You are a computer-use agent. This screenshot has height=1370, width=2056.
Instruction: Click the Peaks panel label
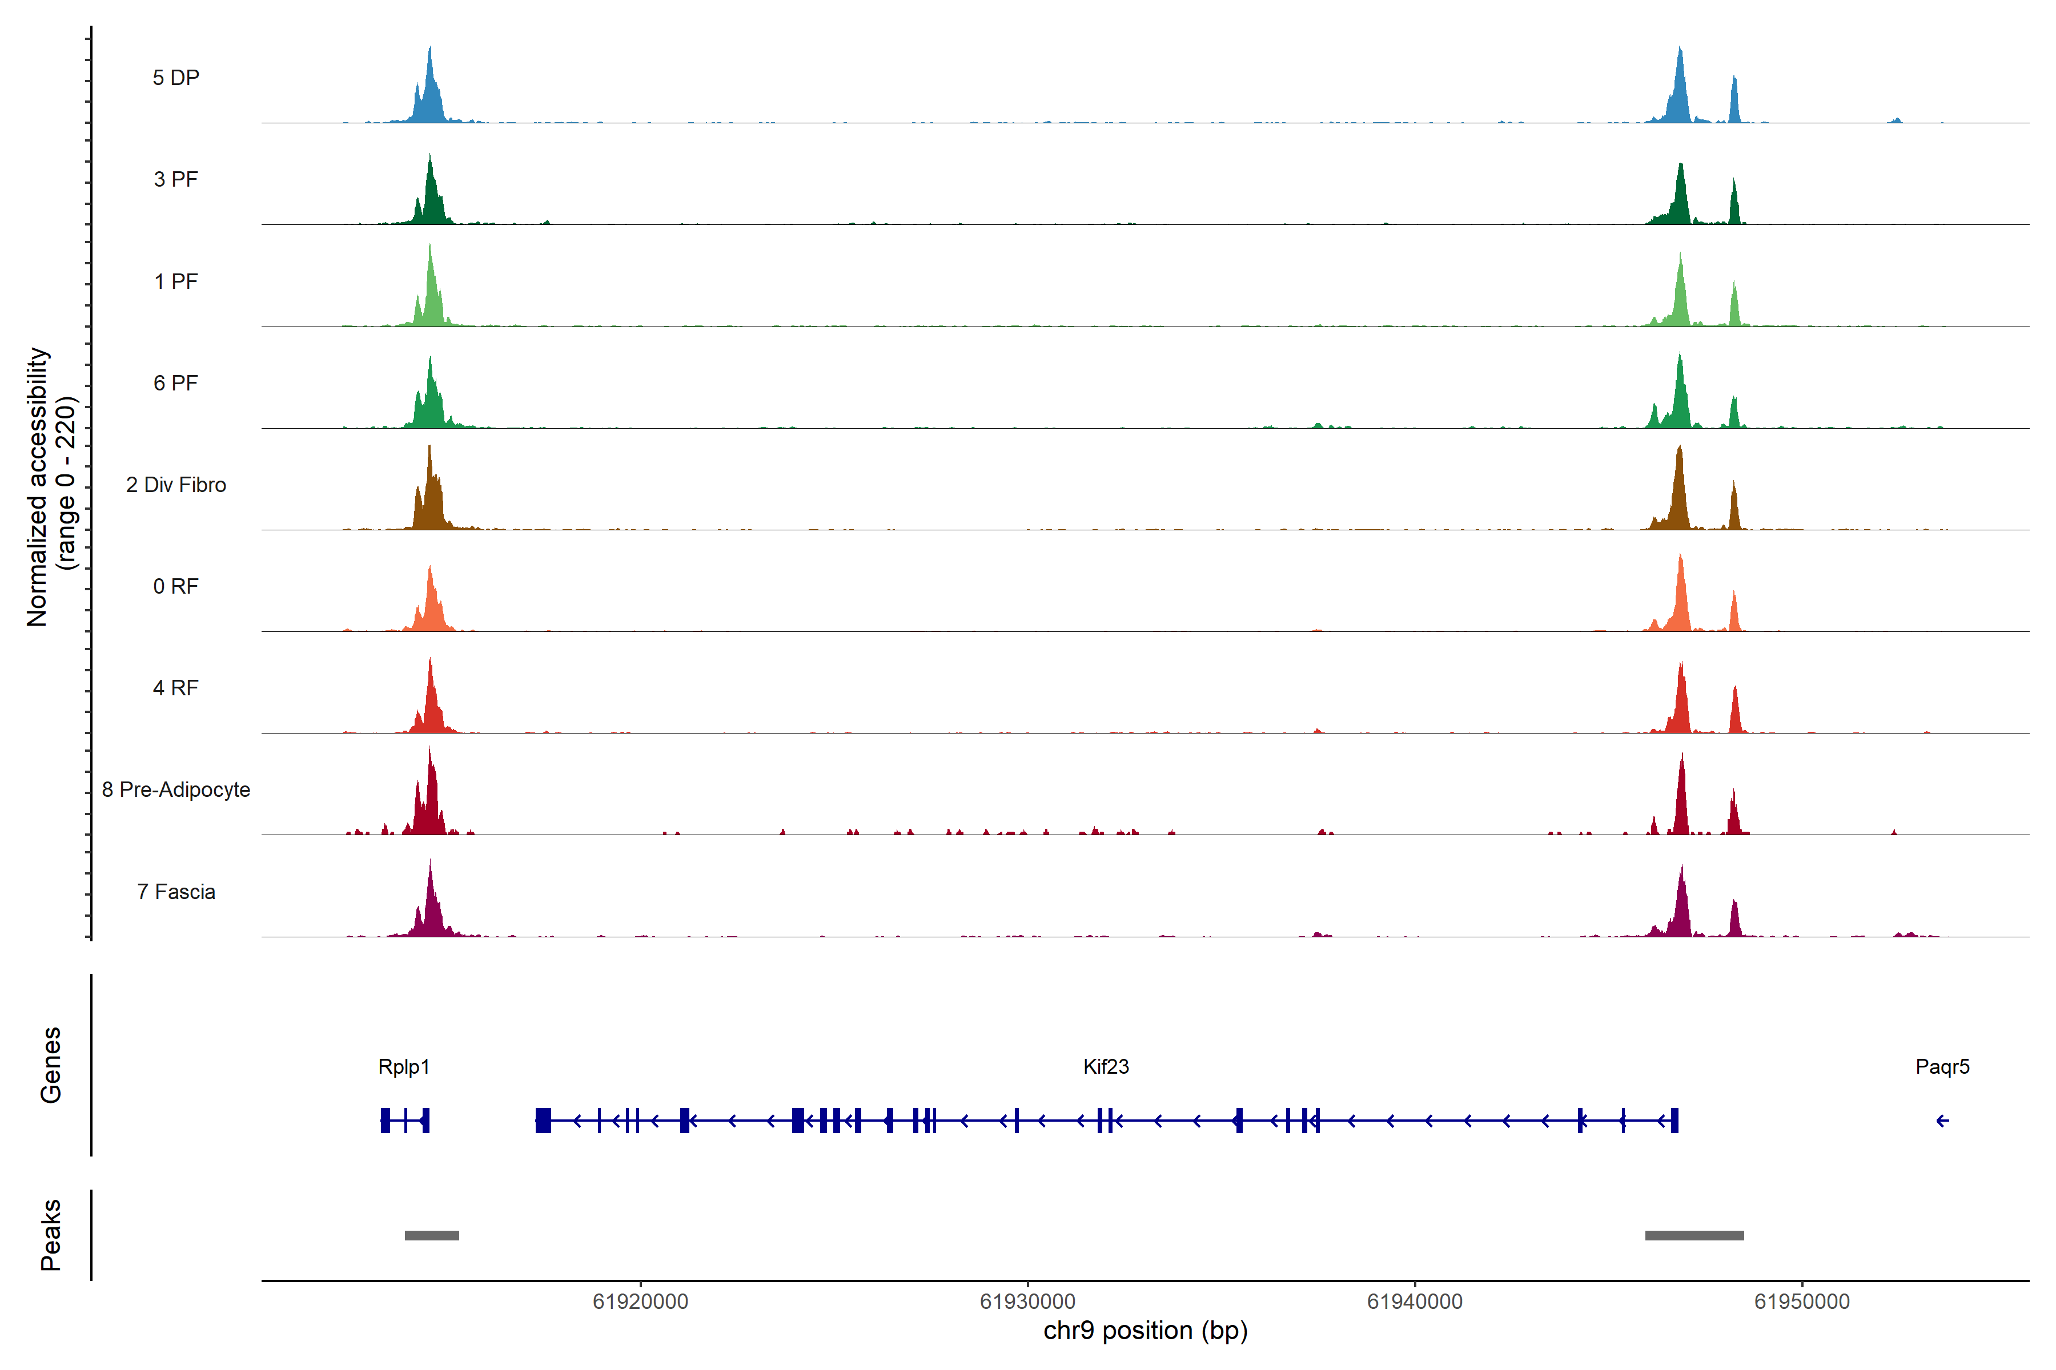tap(51, 1235)
